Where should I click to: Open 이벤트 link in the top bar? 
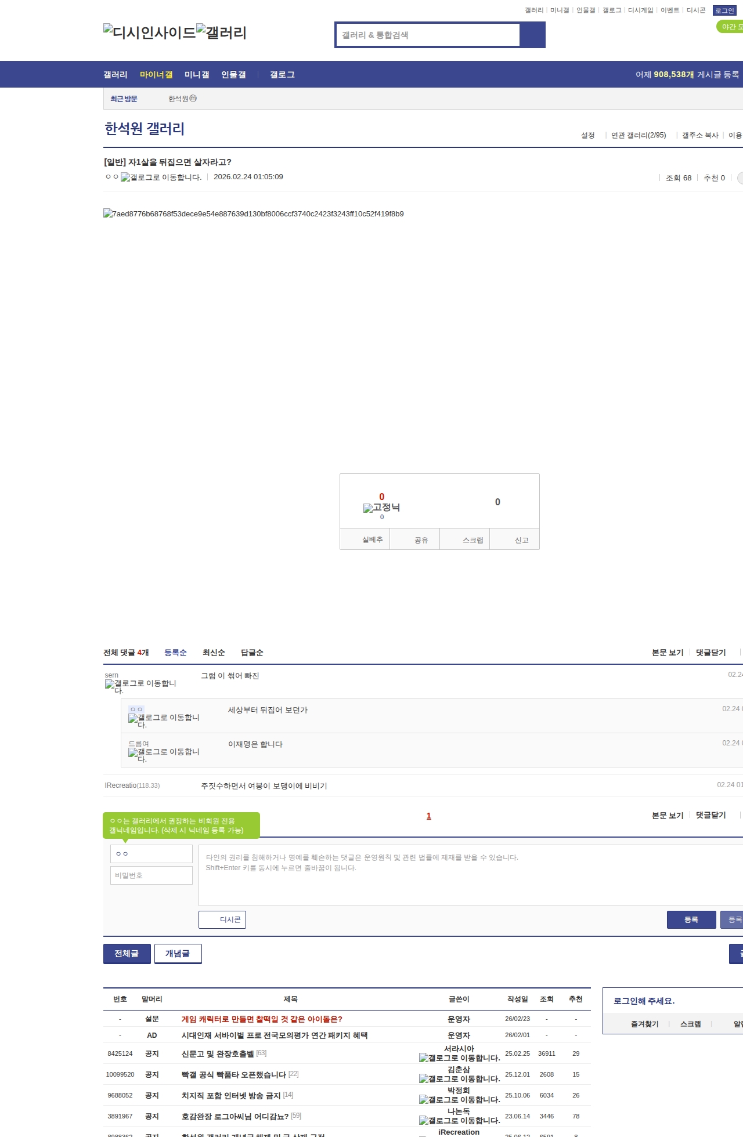[670, 10]
